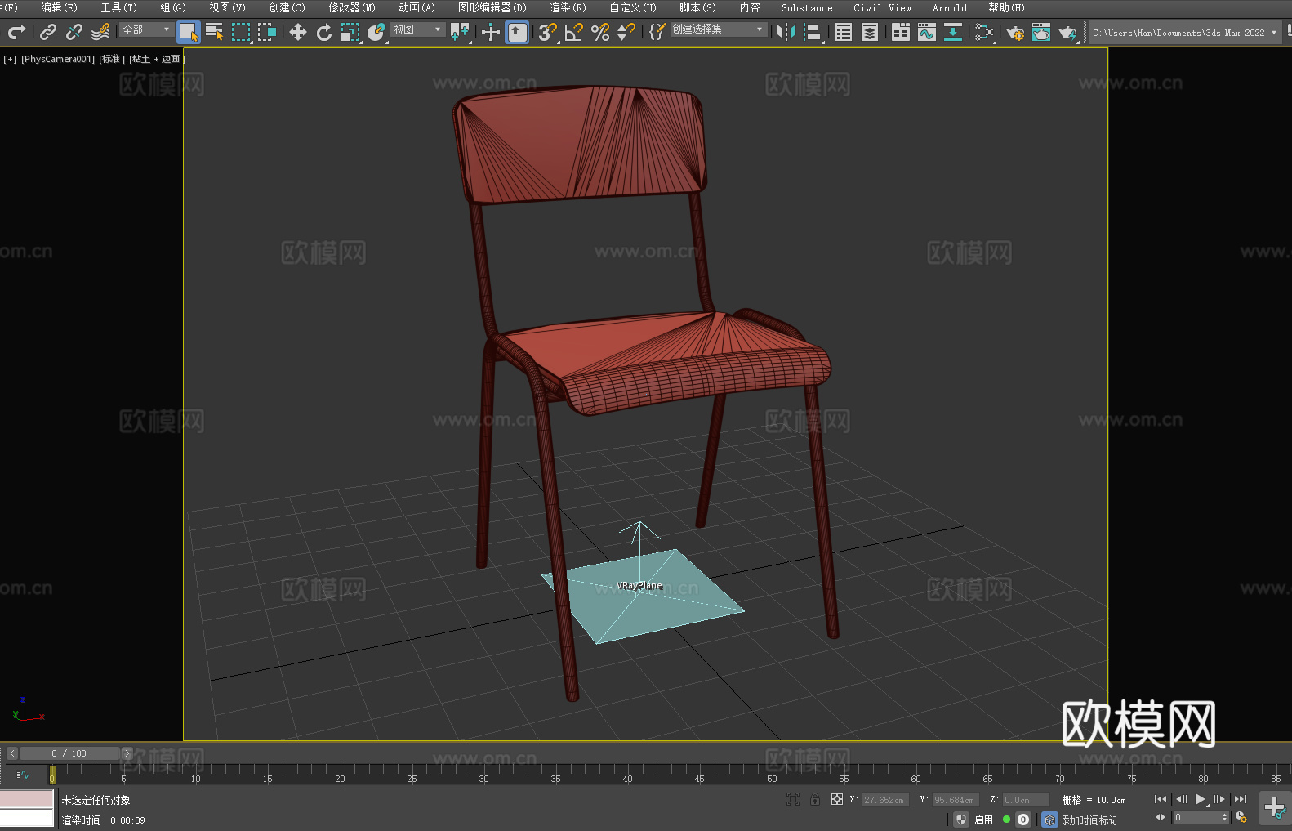Image resolution: width=1292 pixels, height=831 pixels.
Task: Toggle the Ribbon display icon
Action: click(901, 32)
